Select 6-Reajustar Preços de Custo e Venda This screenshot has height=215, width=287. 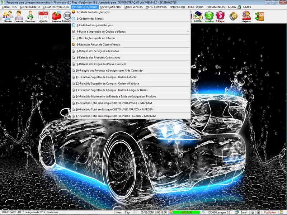131,44
